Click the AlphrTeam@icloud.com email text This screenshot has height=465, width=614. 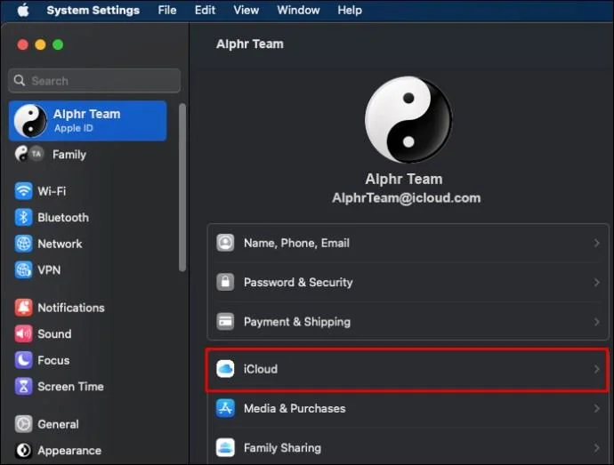[406, 198]
